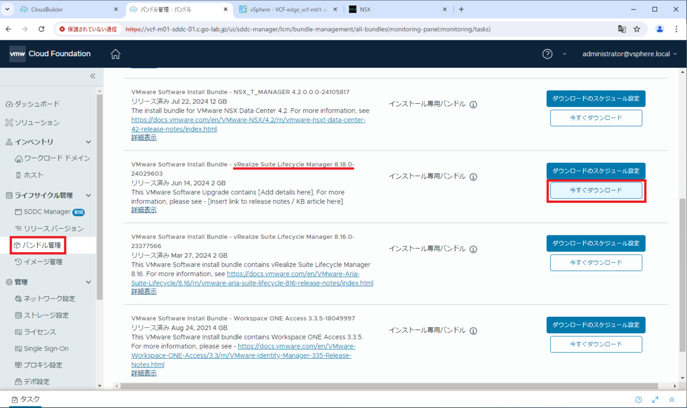Download vRealize Lifecycle Manager 8.18.0 now

click(x=596, y=190)
